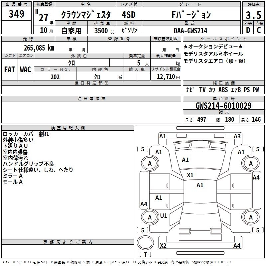Screen dimensions: 266x266
Task: Select the note ハンドルグリップ不良
Action: point(28,164)
